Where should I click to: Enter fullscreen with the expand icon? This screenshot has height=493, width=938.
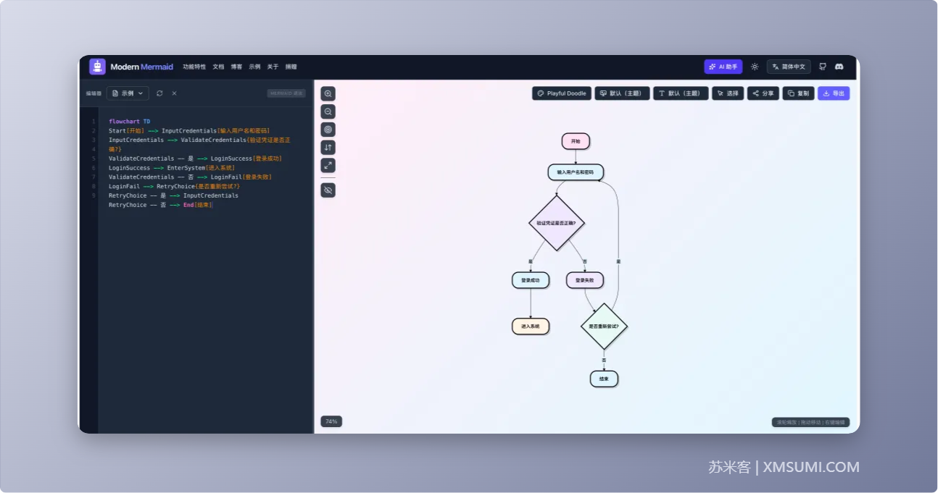point(328,165)
